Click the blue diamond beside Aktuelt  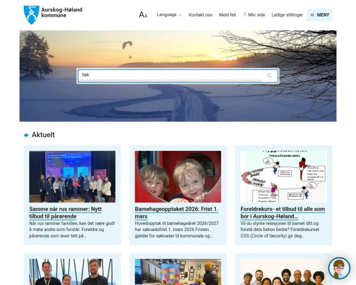(x=26, y=135)
